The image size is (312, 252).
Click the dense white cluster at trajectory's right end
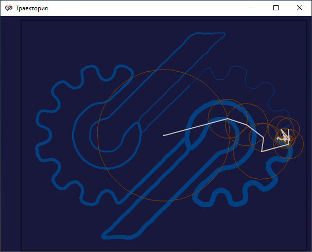[284, 137]
